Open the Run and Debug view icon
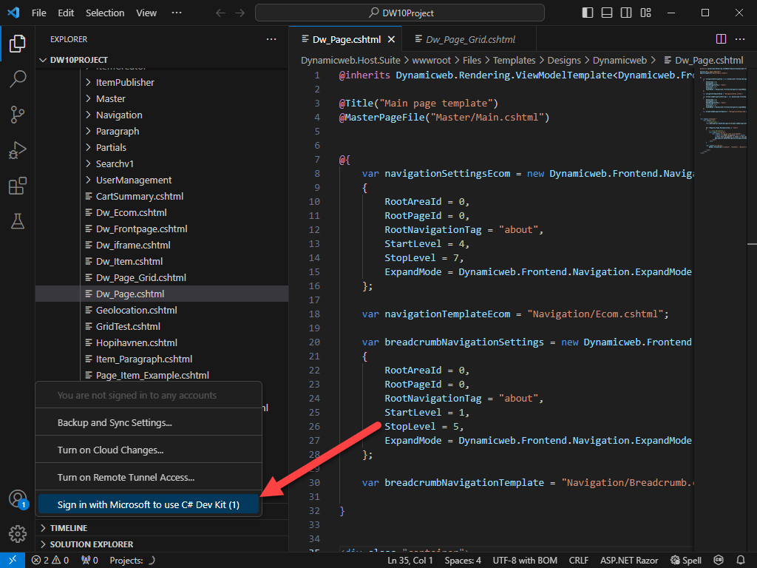The image size is (757, 568). [18, 150]
